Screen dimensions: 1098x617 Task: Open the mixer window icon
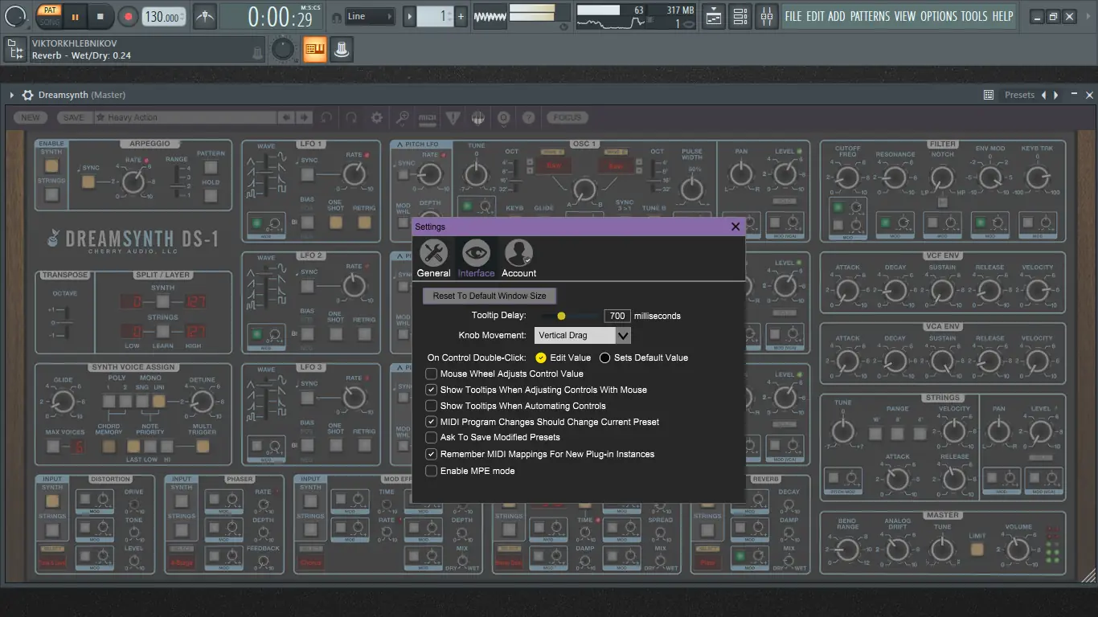(766, 16)
